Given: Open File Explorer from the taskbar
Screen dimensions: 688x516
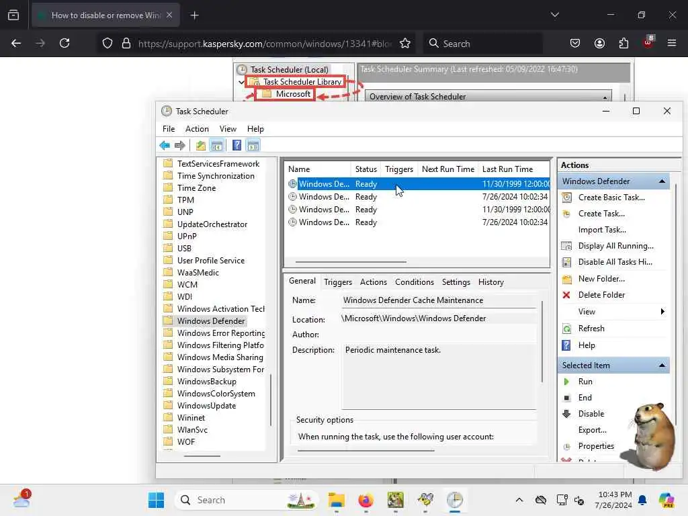Looking at the screenshot, I should click(337, 500).
